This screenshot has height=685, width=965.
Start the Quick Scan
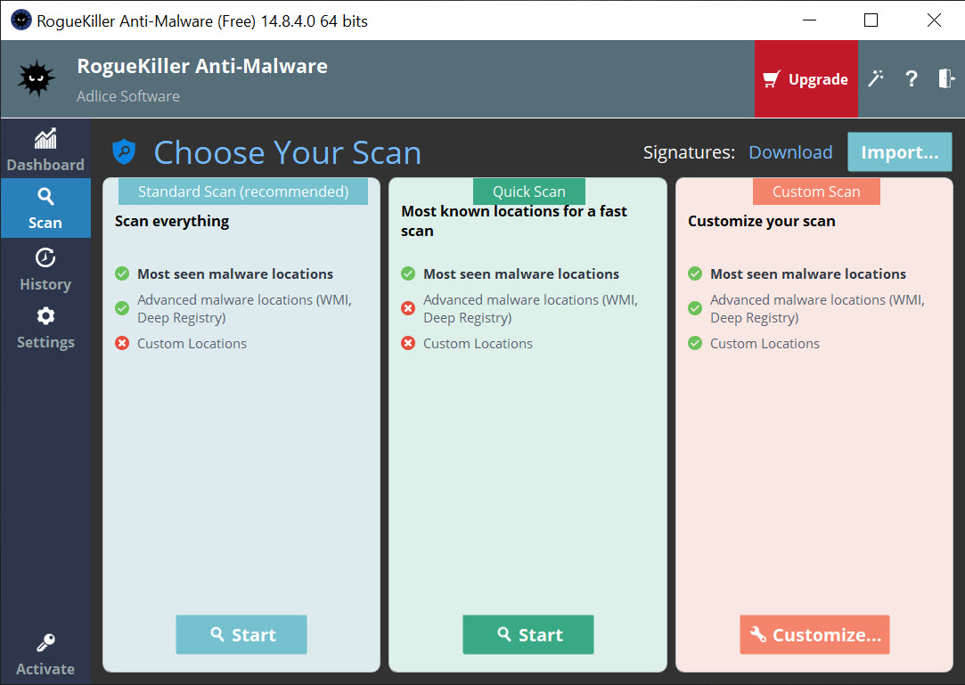pos(528,634)
